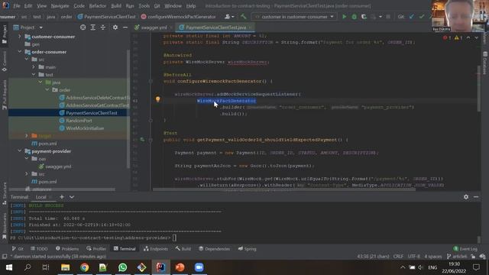Click the Project tree horizontal scrollbar
Viewport: 489px width, 275px height.
pyautogui.click(x=62, y=189)
